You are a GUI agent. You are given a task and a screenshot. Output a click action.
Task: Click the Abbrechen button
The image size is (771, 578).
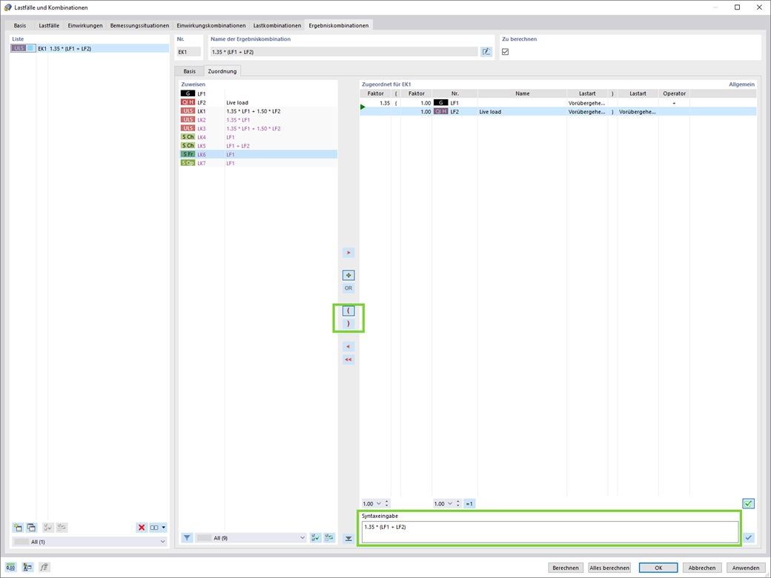coord(701,568)
